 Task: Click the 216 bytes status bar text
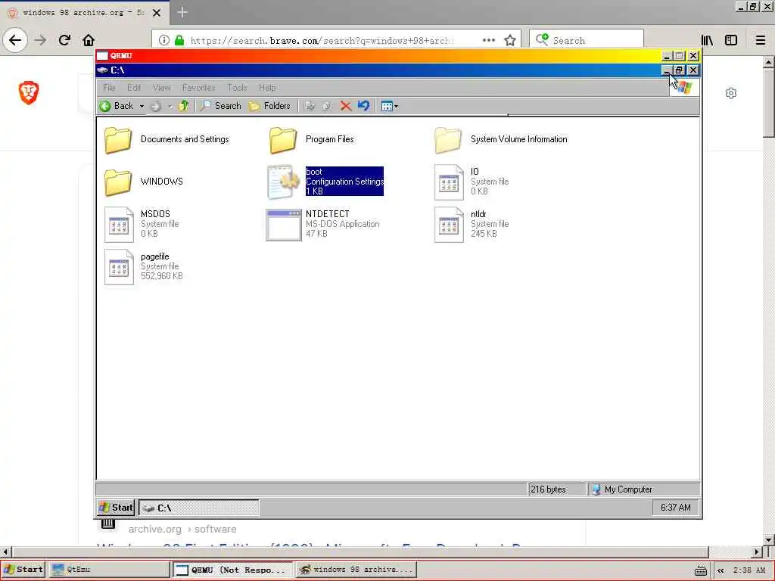[x=548, y=489]
